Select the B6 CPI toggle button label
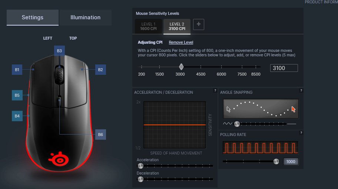This screenshot has height=189, width=338. point(100,135)
